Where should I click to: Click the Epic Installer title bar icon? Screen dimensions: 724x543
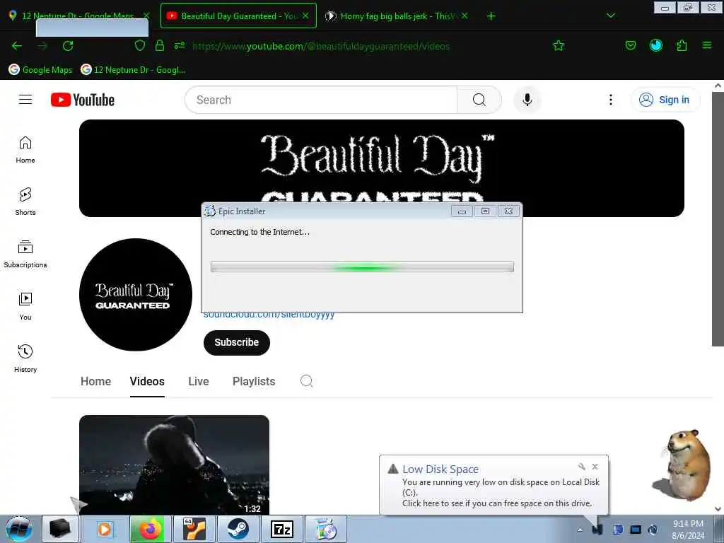pos(209,211)
